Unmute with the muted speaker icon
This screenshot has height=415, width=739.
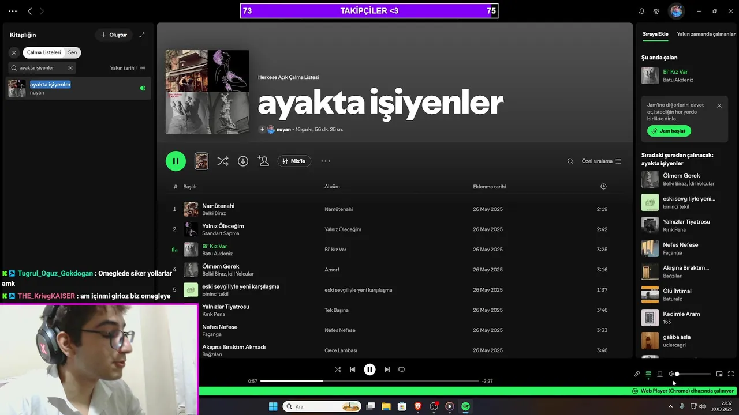pyautogui.click(x=671, y=374)
